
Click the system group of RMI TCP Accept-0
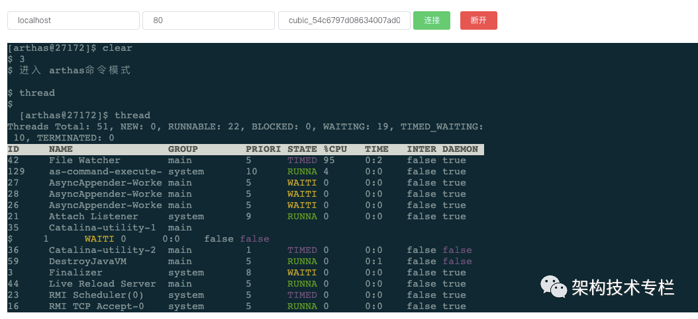(186, 306)
